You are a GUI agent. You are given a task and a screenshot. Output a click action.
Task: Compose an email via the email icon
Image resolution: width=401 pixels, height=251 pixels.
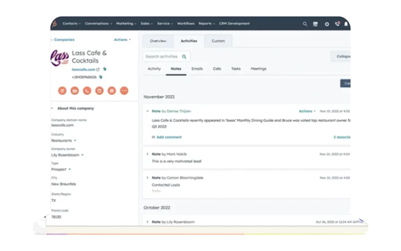tap(74, 91)
